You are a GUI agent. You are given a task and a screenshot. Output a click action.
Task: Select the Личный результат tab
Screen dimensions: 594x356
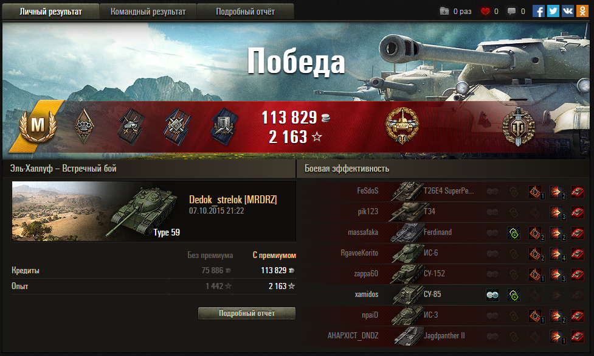tap(50, 12)
